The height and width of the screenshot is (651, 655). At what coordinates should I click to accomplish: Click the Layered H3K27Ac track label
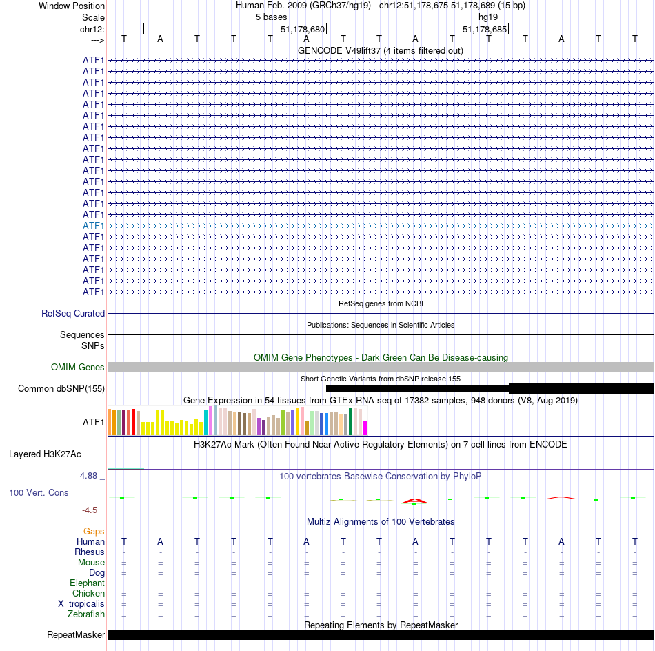click(45, 454)
